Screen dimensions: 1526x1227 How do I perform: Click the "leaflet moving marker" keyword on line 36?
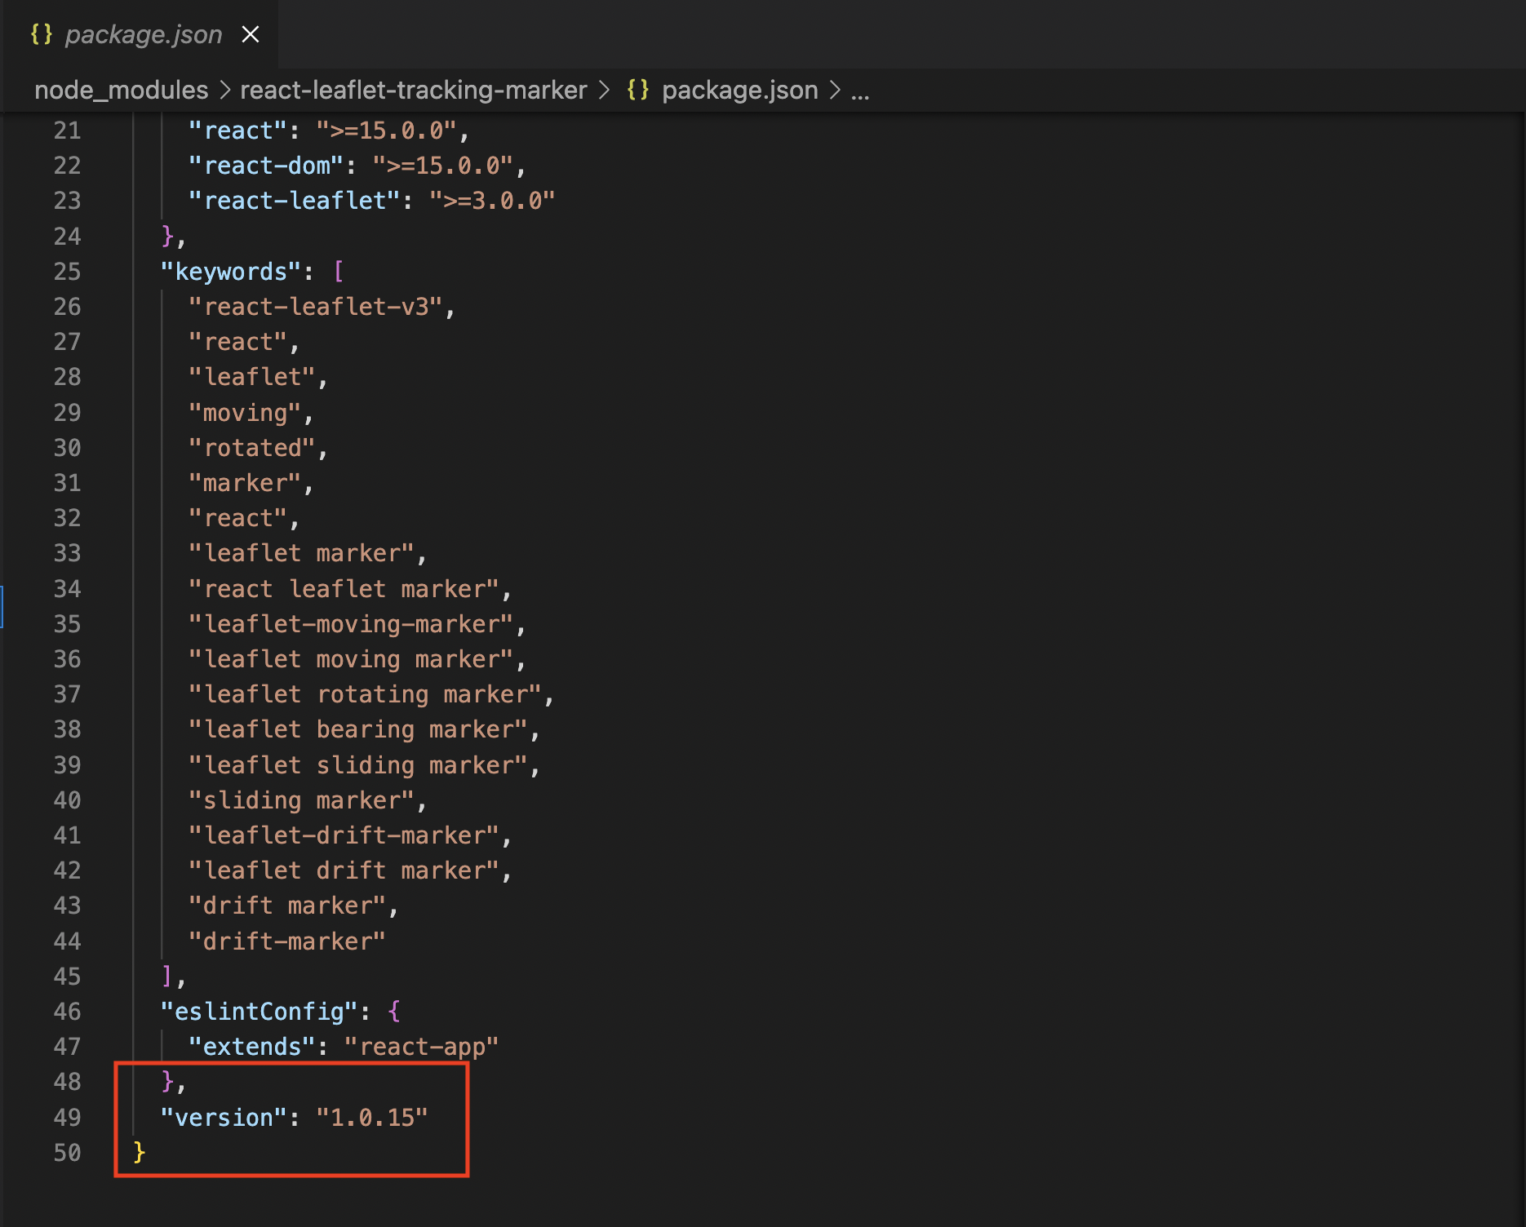coord(351,659)
